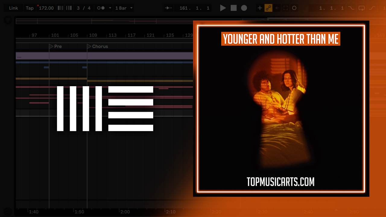Click the Play button in transport
Viewport: 386px width, 217px height.
(223, 8)
